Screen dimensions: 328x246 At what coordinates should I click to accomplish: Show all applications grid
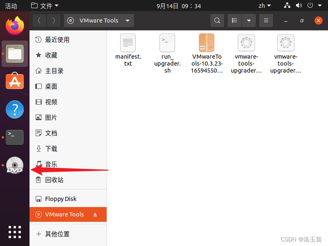(15, 232)
